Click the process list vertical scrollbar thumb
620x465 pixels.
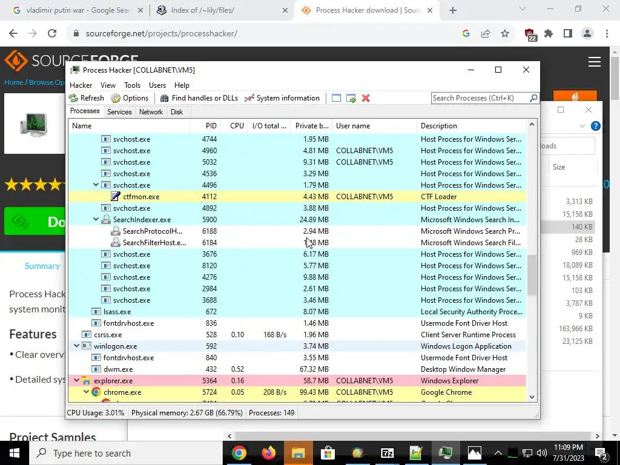coord(532,274)
